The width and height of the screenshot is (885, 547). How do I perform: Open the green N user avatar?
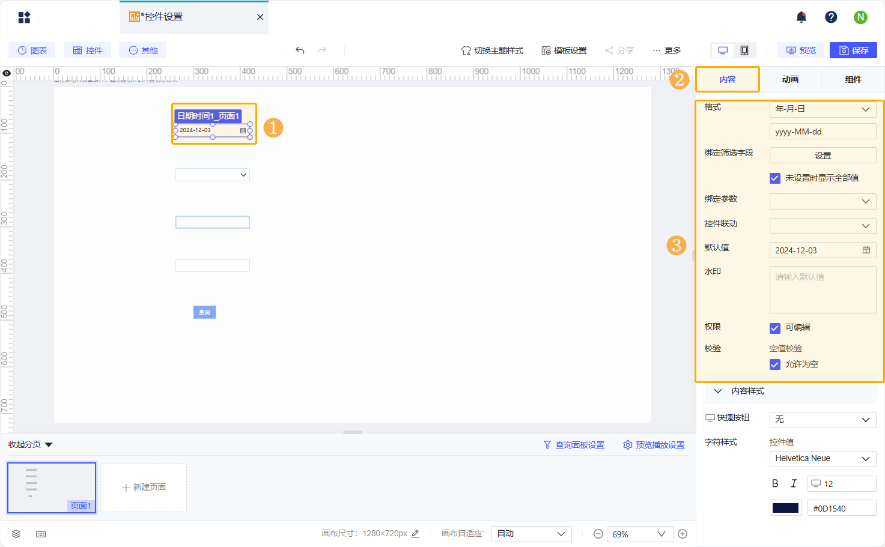860,17
